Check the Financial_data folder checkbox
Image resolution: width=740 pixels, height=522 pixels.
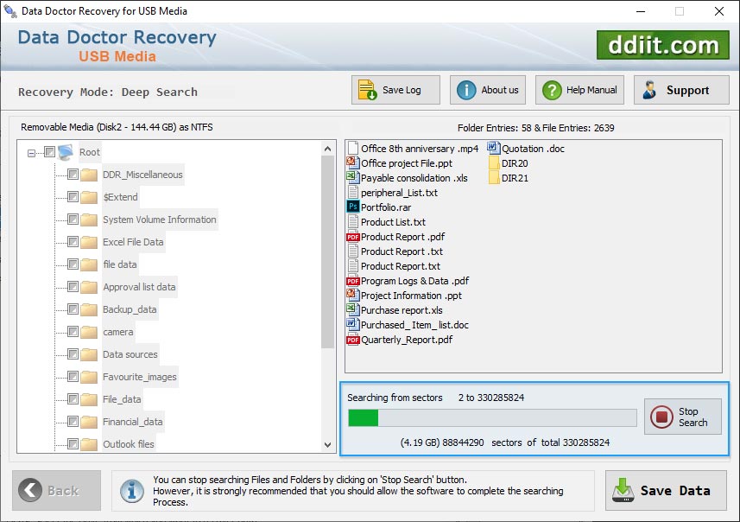click(73, 421)
